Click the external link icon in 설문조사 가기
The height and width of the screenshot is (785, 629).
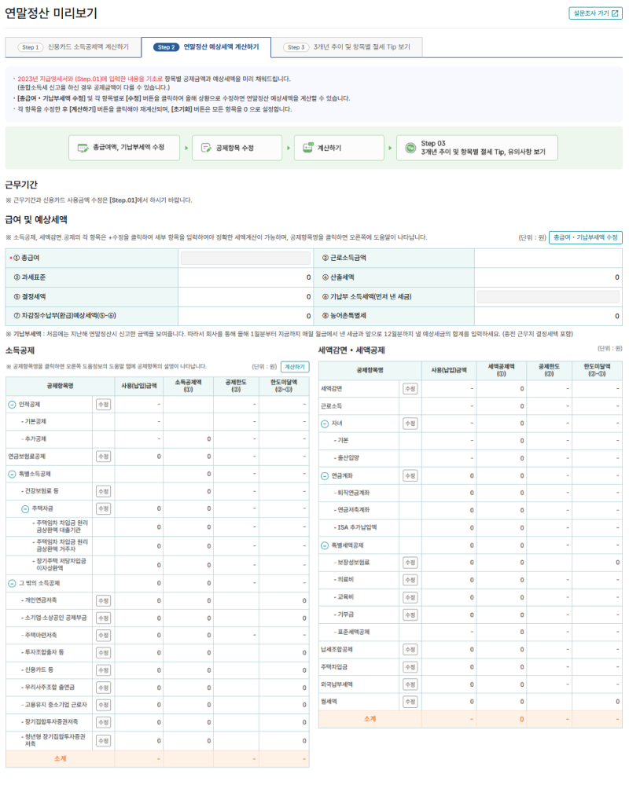tap(615, 13)
